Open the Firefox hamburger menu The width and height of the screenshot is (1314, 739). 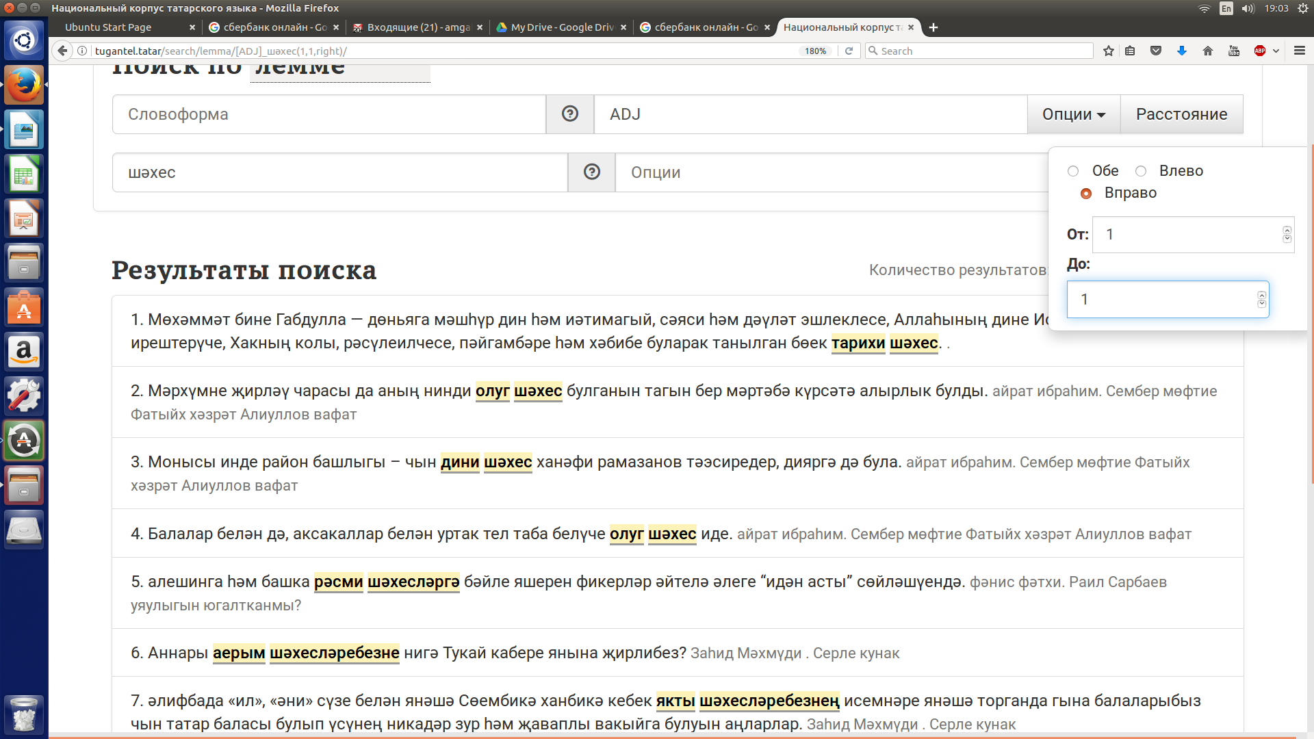tap(1299, 50)
